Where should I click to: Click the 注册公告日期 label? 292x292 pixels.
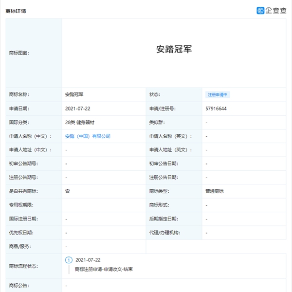(x=164, y=178)
